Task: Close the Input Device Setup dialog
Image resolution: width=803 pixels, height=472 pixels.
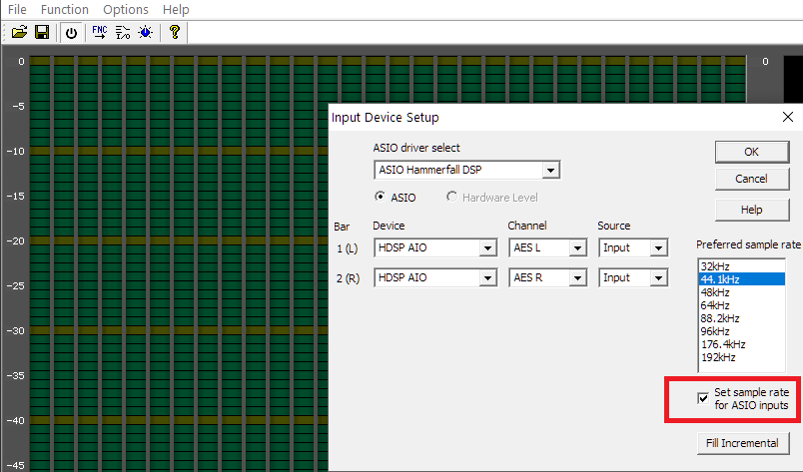Action: 788,117
